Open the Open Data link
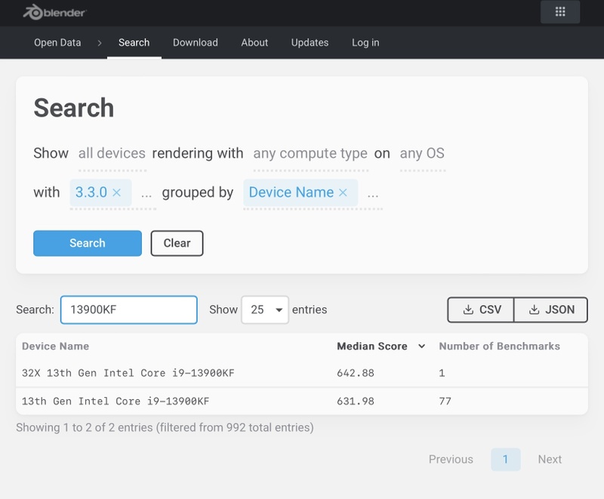604x499 pixels. 57,42
